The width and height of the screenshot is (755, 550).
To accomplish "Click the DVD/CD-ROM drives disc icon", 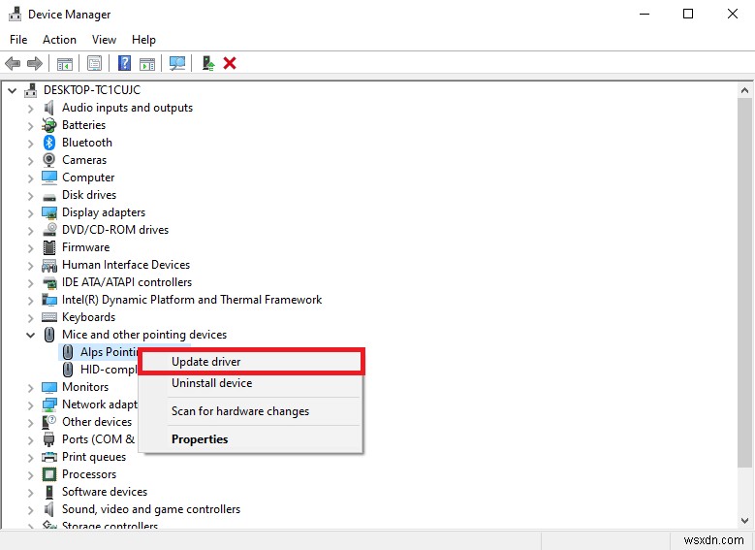I will point(49,230).
